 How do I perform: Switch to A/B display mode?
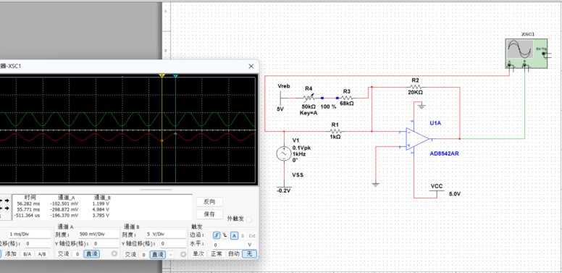pos(42,254)
